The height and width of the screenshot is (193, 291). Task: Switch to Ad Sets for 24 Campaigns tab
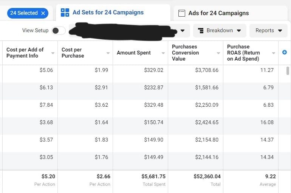pyautogui.click(x=108, y=12)
